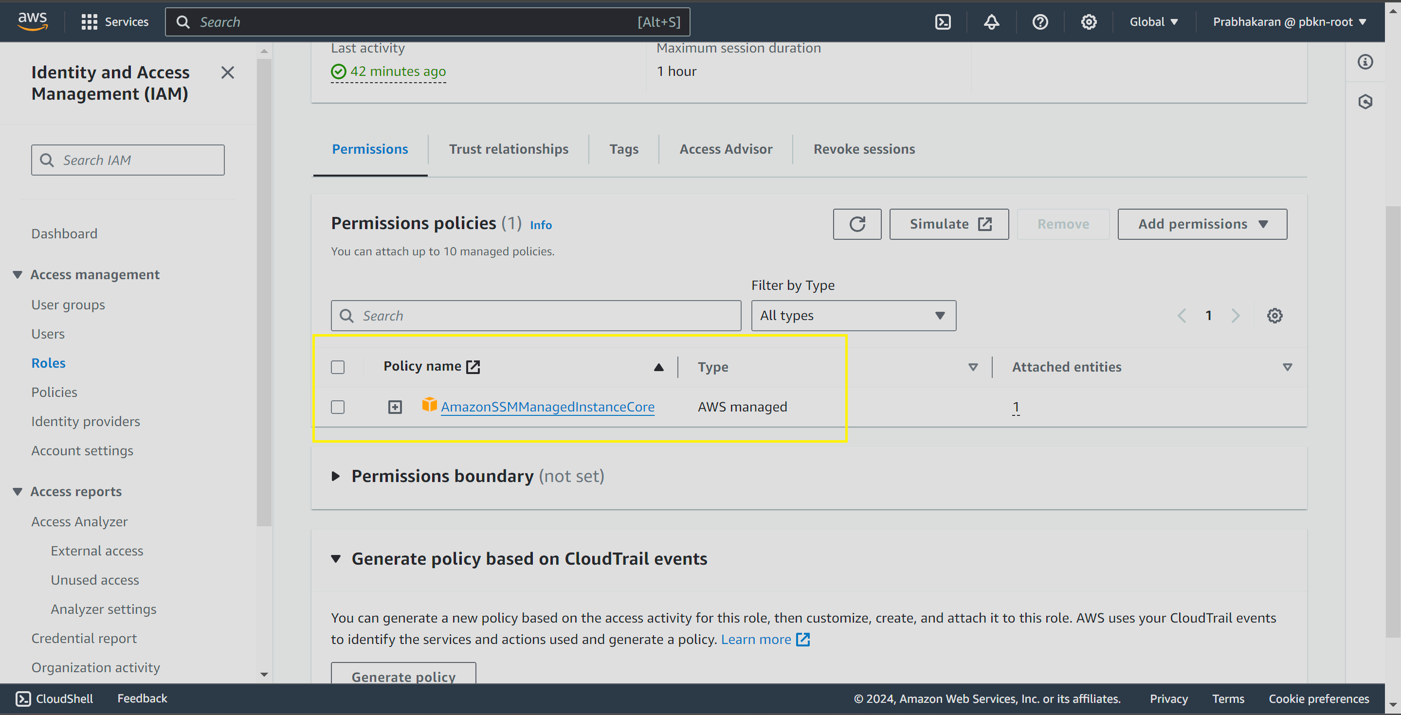The height and width of the screenshot is (715, 1401).
Task: Open the Access Advisor tab
Action: pyautogui.click(x=726, y=149)
